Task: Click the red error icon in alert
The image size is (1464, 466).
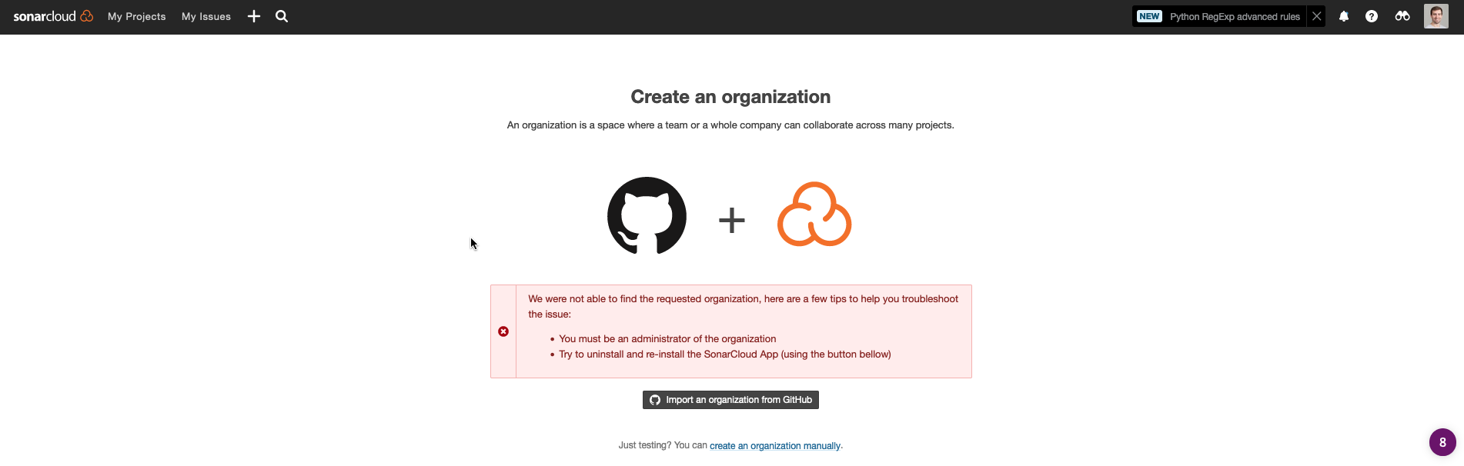Action: click(503, 331)
